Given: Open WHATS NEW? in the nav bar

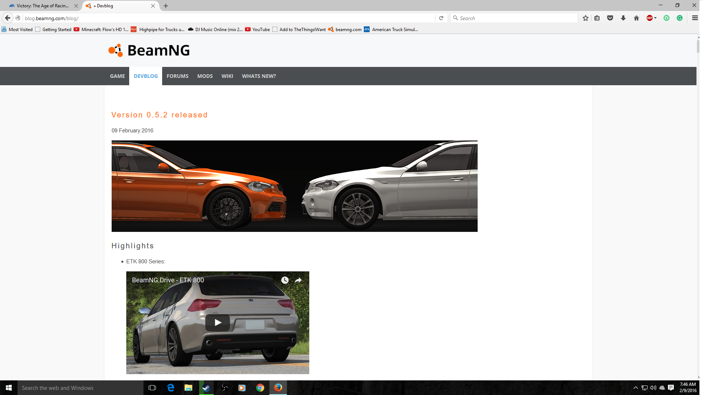Looking at the screenshot, I should click(x=259, y=76).
